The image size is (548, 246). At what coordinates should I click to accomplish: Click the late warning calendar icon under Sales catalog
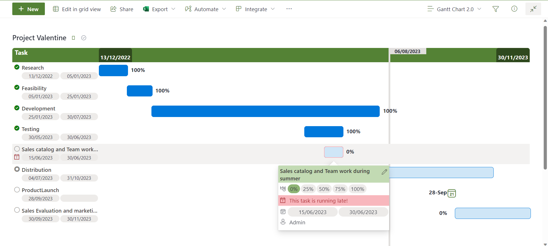click(17, 157)
